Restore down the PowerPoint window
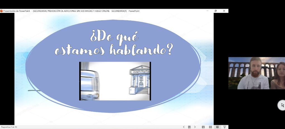Viewport: 285px width, 129px height. pyautogui.click(x=215, y=11)
